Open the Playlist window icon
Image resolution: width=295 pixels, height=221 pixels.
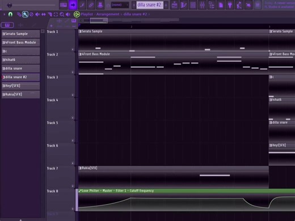(174, 5)
